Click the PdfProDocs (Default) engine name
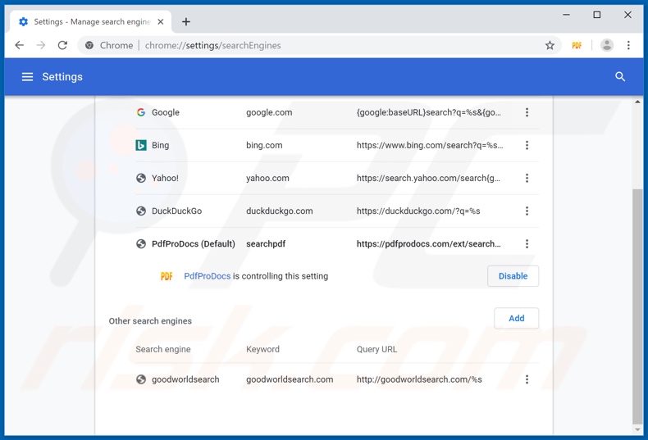648x440 pixels. 194,244
